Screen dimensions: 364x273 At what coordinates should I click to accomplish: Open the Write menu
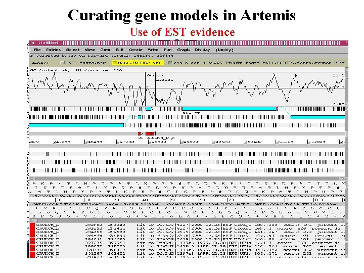153,50
